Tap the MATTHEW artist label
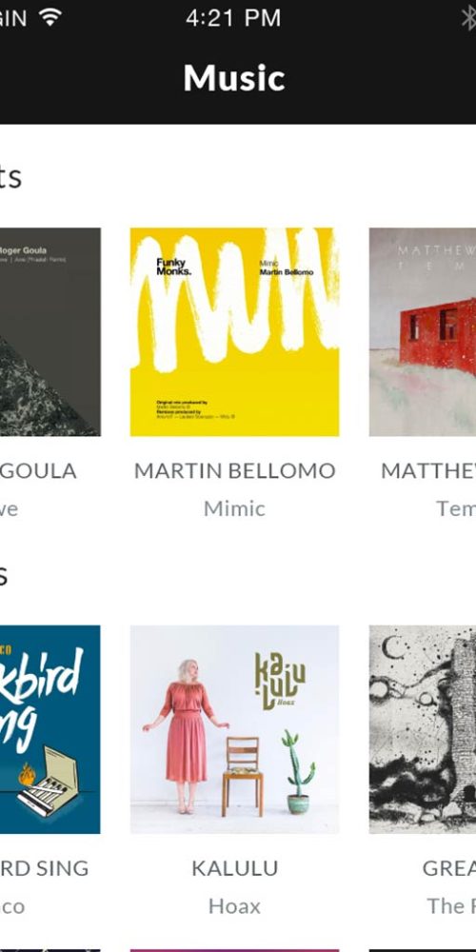This screenshot has height=952, width=476. click(428, 470)
